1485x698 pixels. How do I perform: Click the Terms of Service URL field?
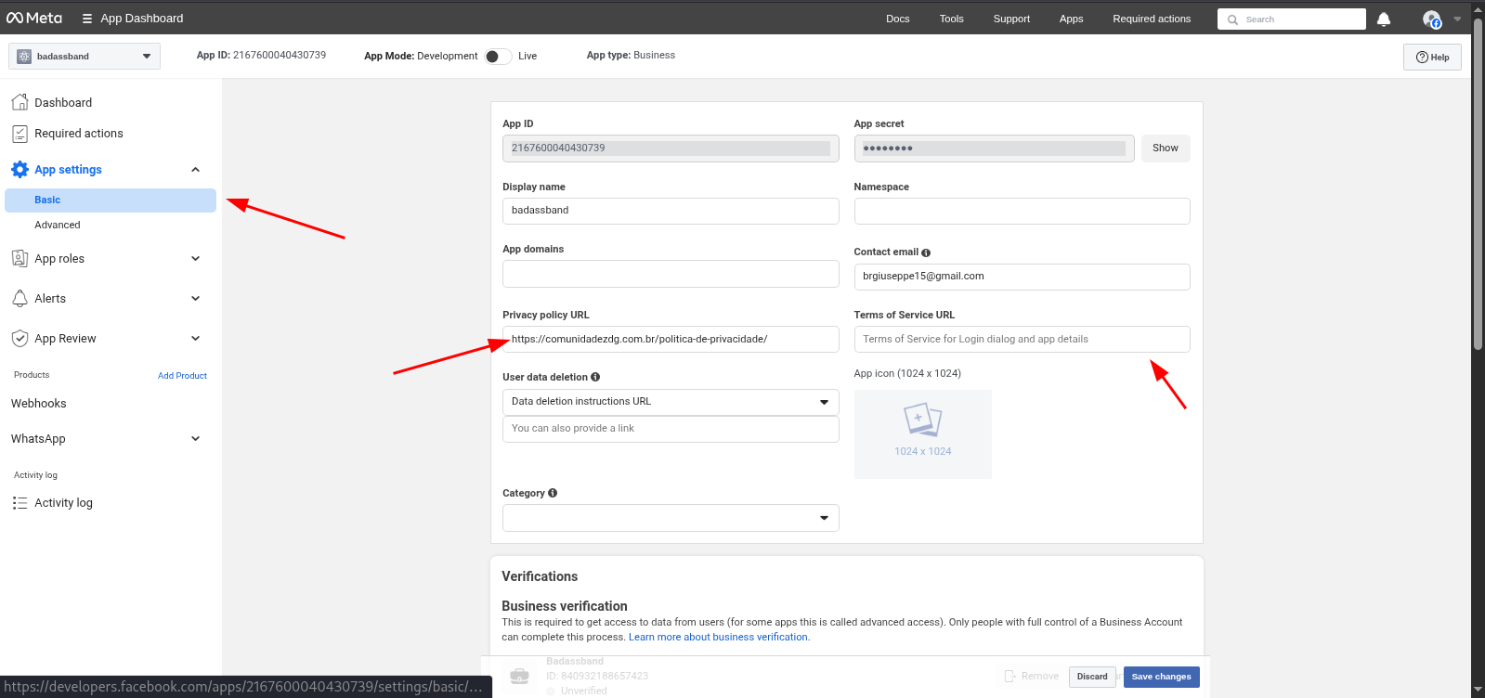[1021, 340]
